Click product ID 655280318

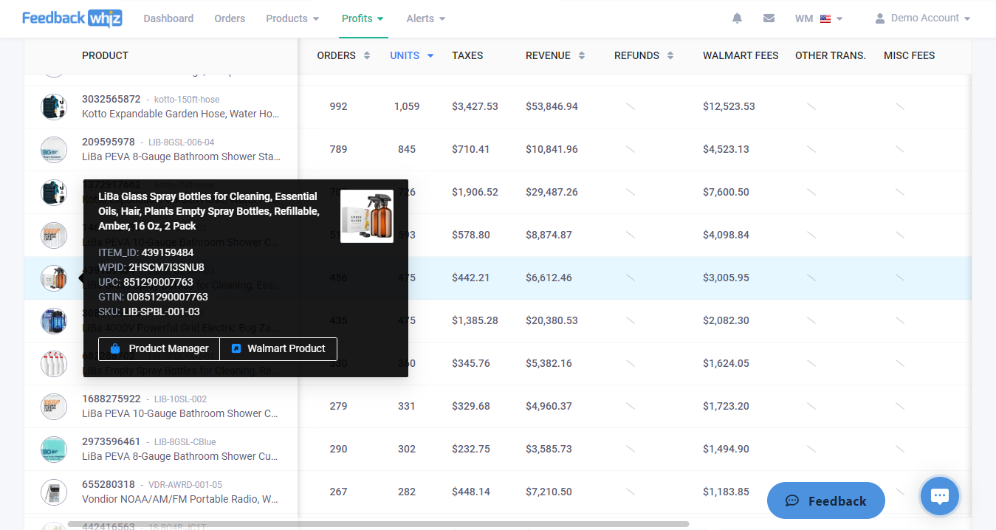(x=109, y=484)
